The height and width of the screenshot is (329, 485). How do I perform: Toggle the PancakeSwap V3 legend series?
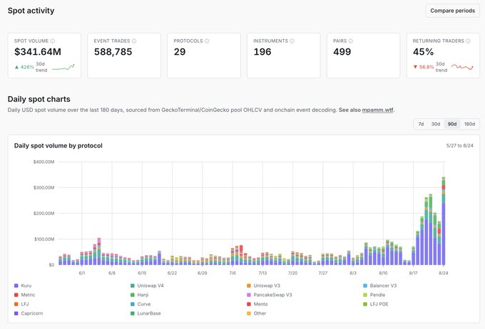pos(270,295)
